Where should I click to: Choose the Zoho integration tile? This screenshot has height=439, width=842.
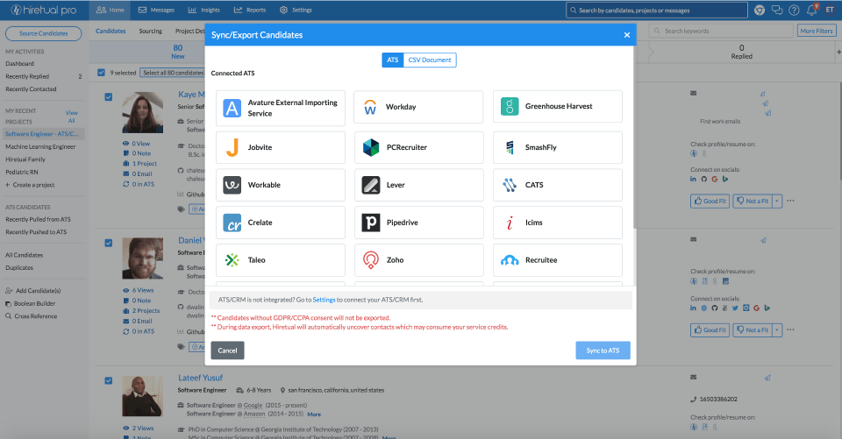(418, 260)
